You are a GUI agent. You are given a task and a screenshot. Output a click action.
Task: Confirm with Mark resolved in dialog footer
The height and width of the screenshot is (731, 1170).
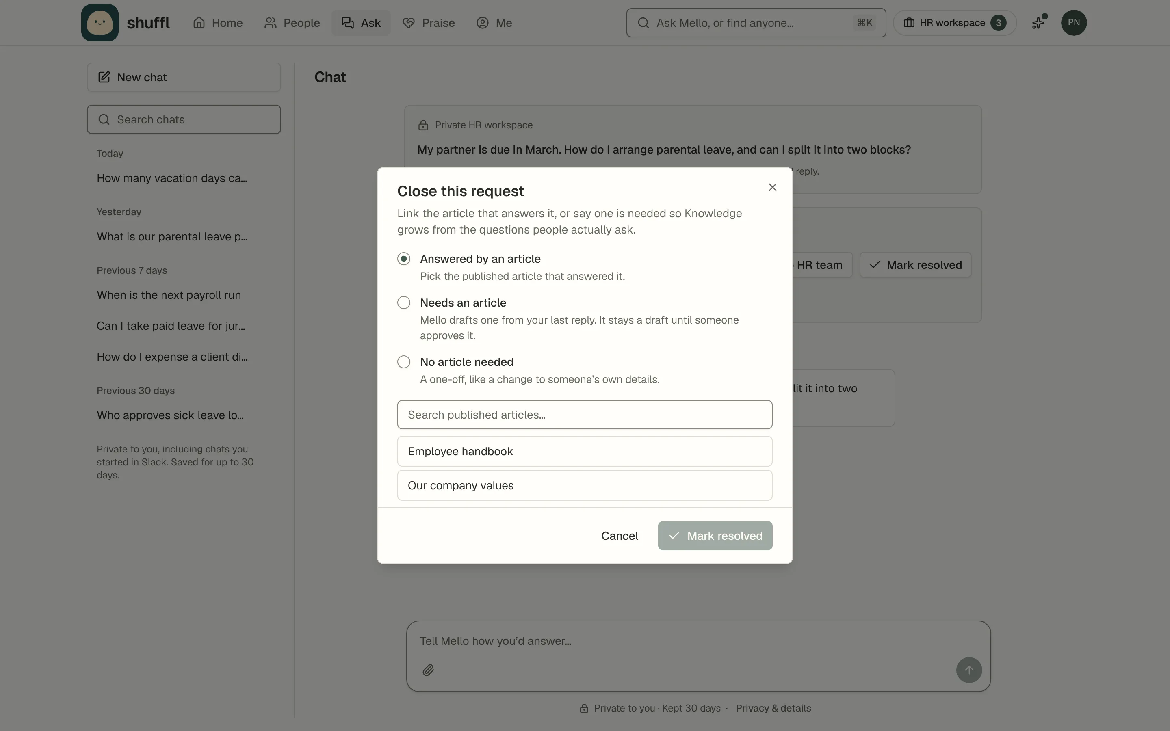[715, 536]
